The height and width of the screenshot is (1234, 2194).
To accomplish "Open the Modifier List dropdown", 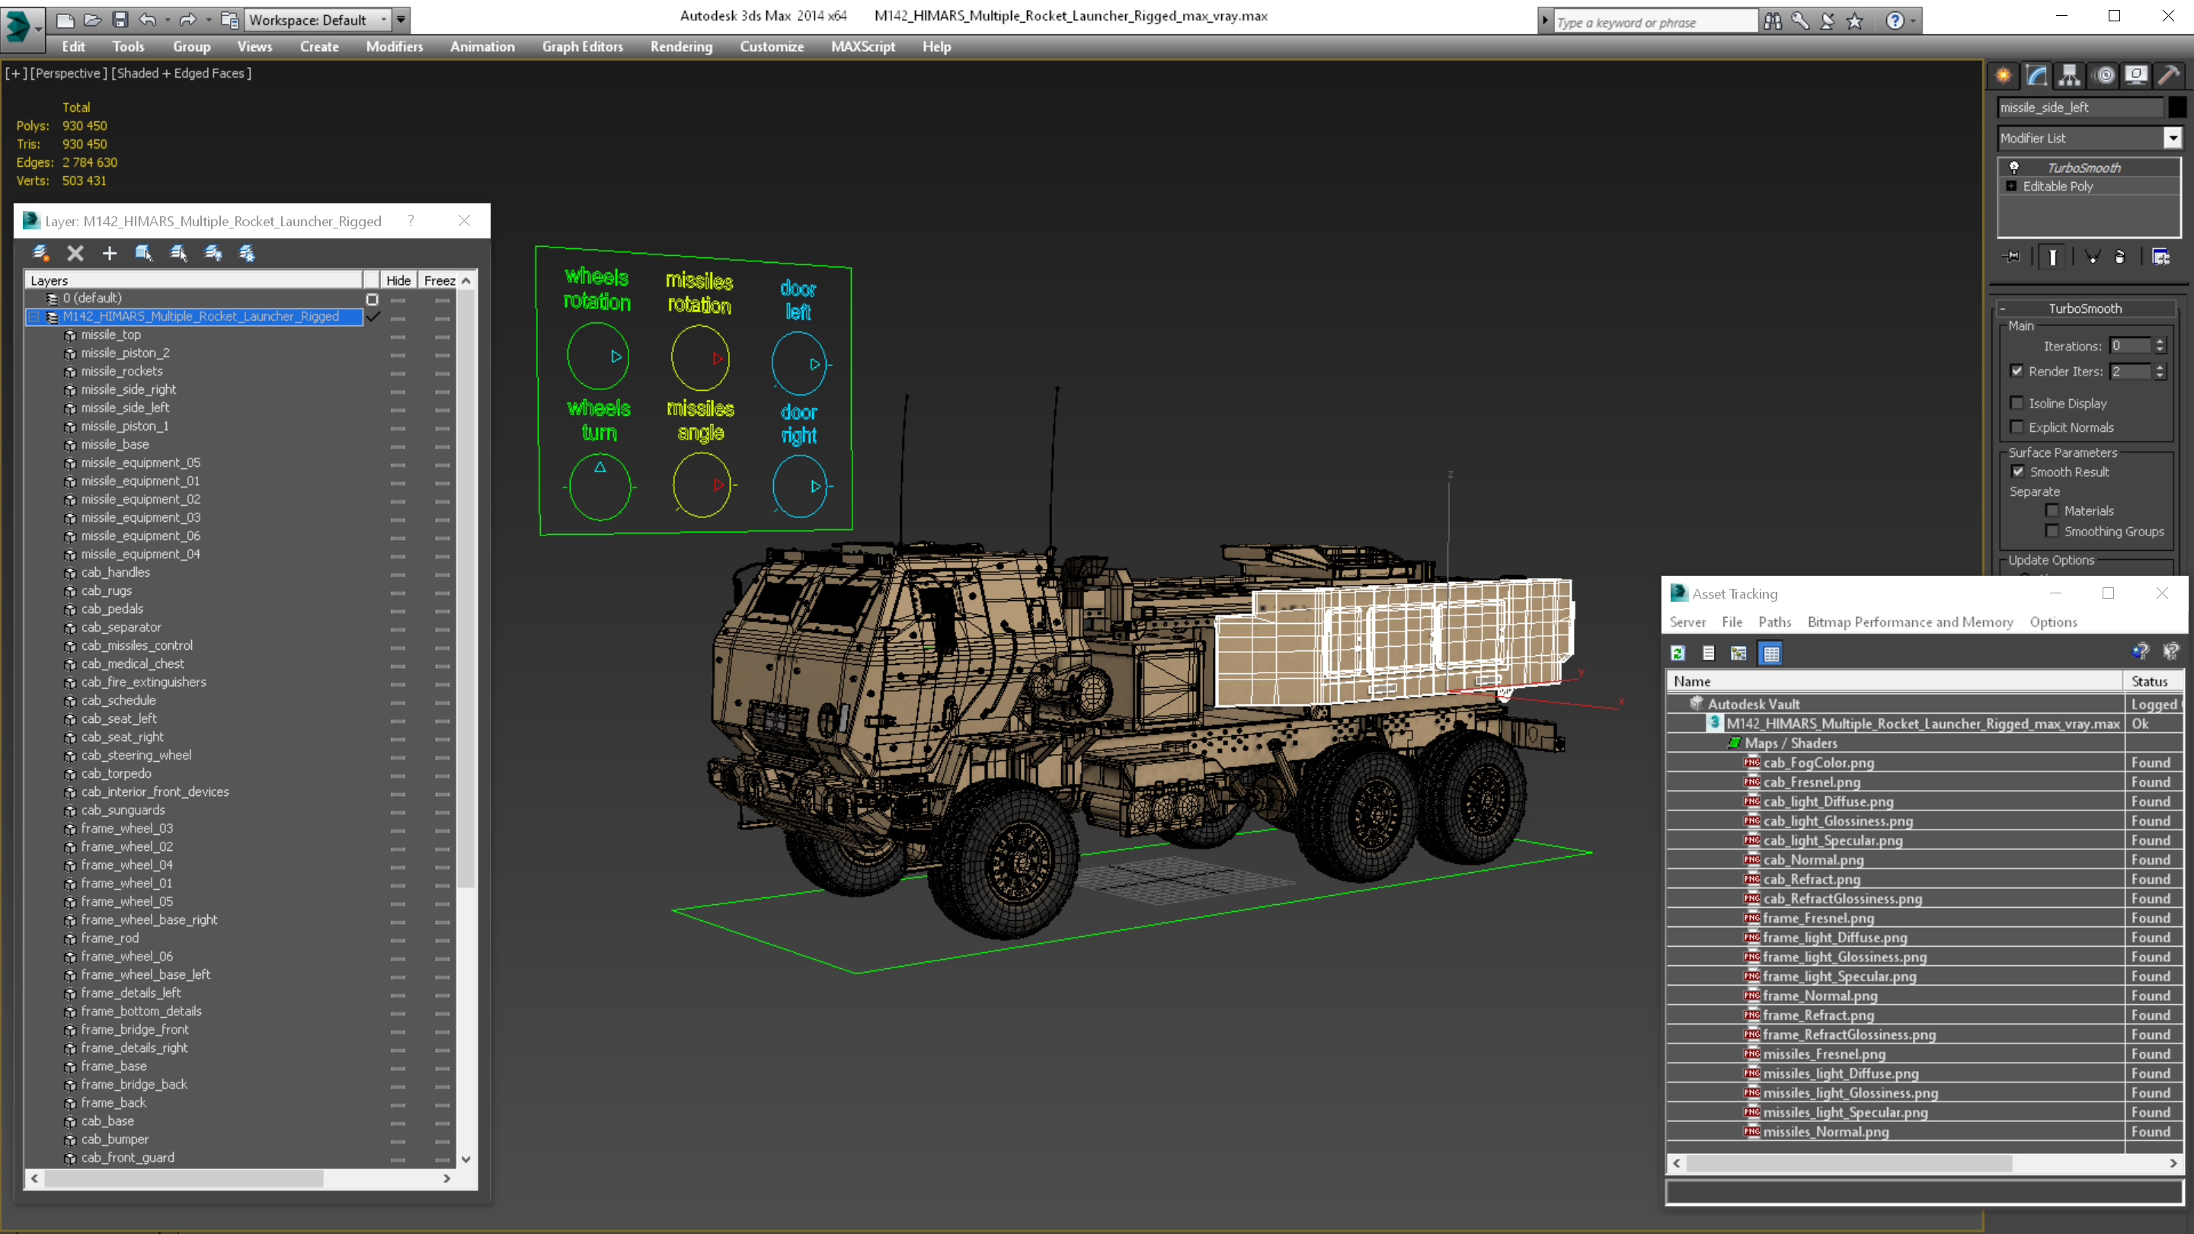I will point(2172,137).
